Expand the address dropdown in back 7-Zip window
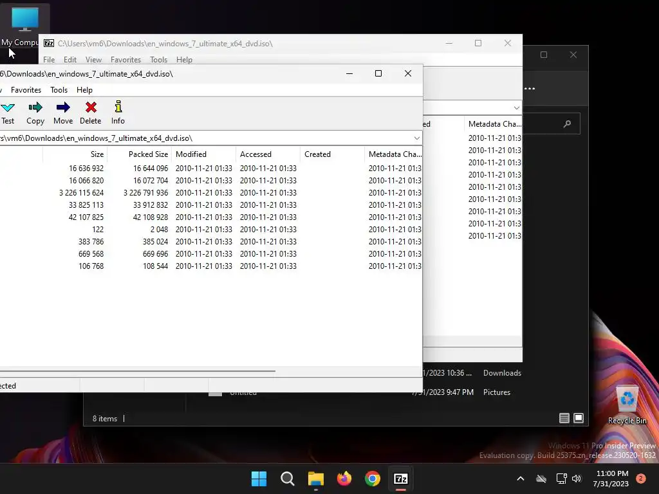Screen dimensions: 659x494 coord(517,108)
